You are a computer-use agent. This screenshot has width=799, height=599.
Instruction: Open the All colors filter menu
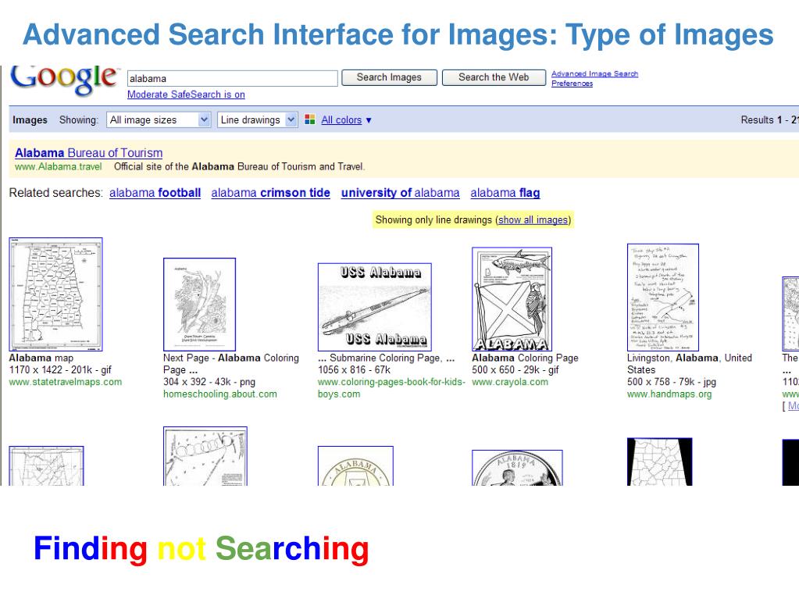[346, 120]
